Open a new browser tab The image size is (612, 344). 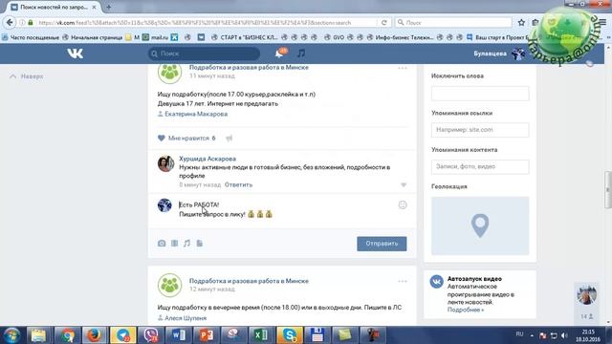pos(108,7)
